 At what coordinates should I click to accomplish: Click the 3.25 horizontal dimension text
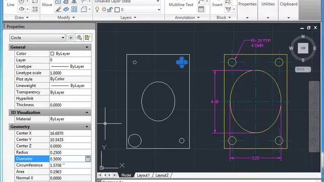pos(255,158)
